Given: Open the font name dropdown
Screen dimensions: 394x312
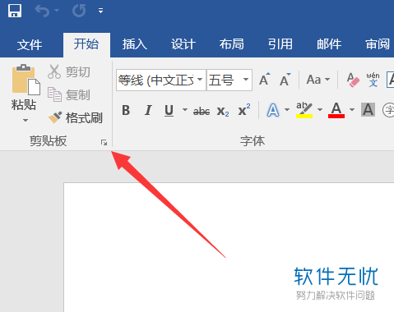Looking at the screenshot, I should (x=200, y=80).
